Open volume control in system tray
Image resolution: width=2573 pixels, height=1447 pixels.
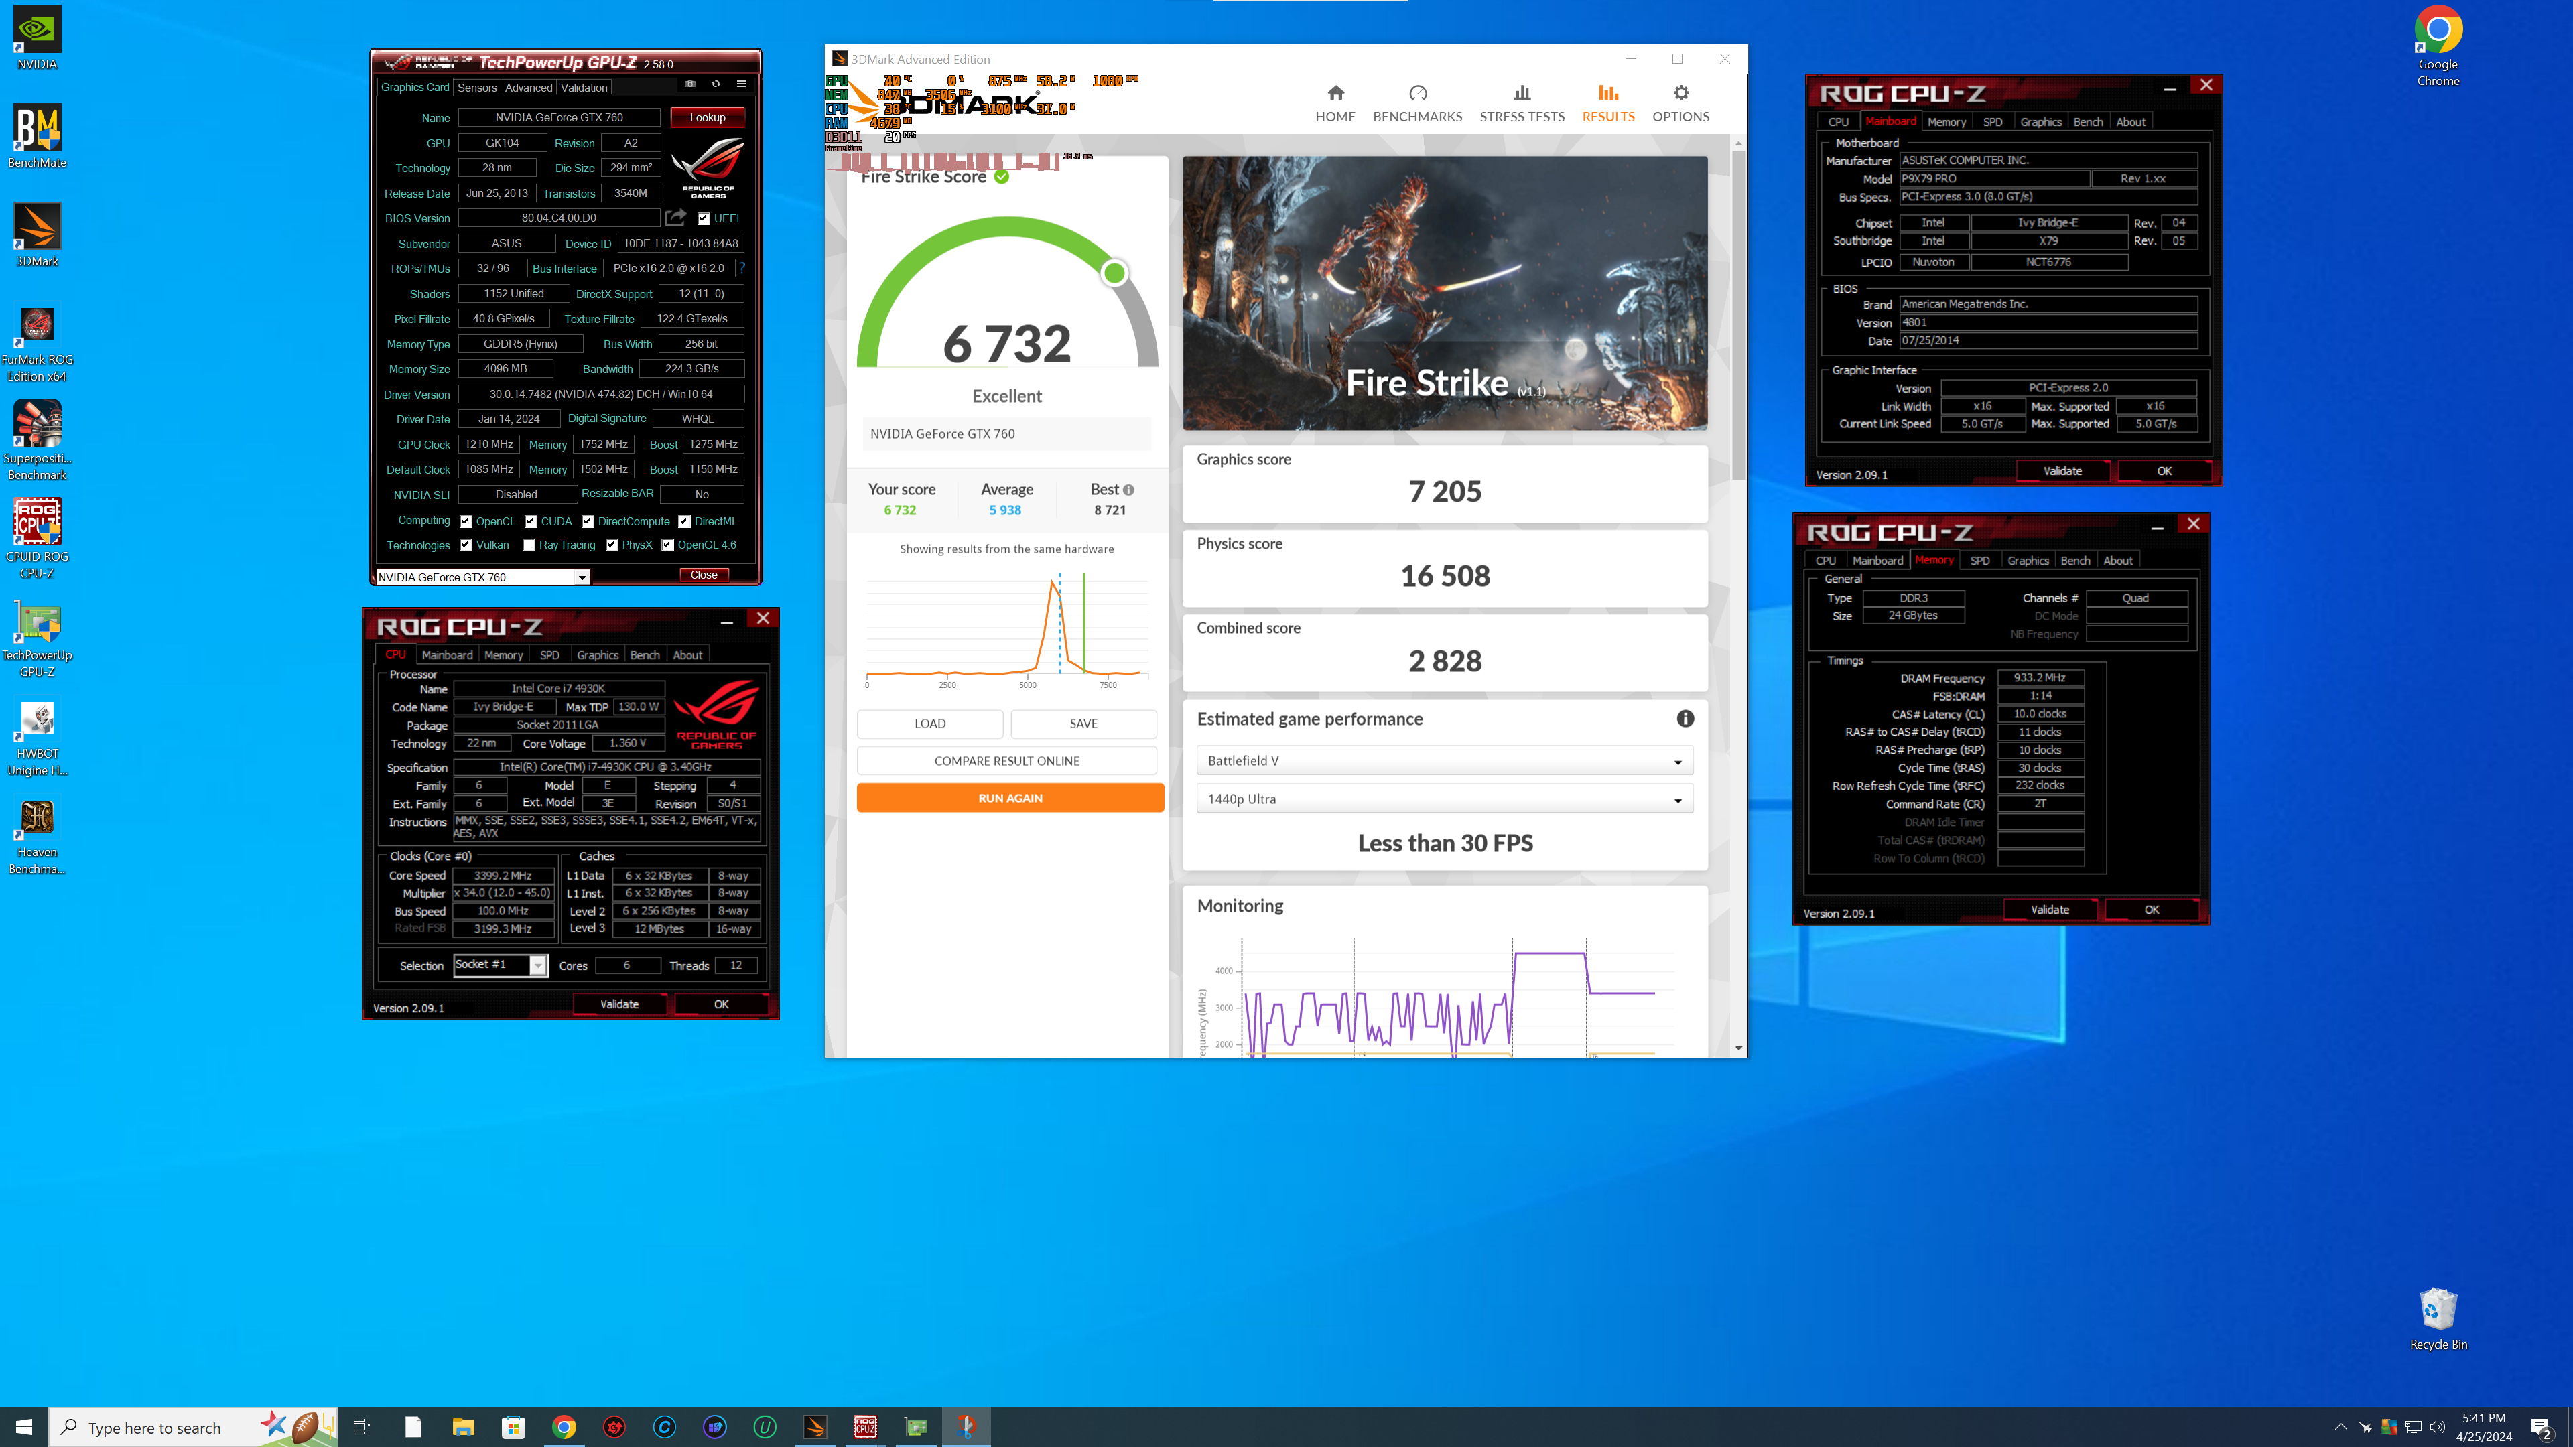click(x=2437, y=1427)
